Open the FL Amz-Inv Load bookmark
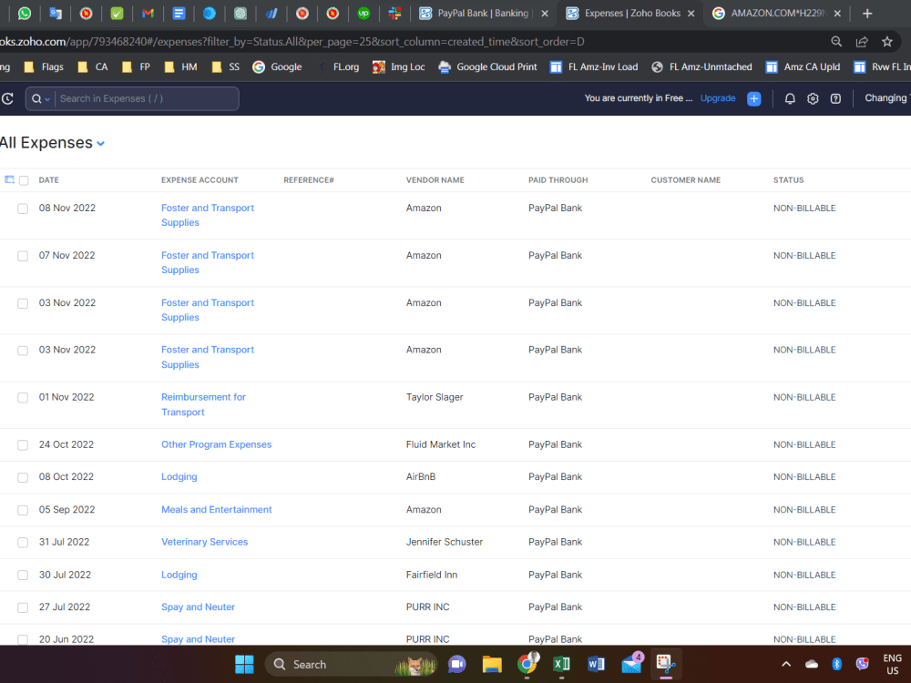This screenshot has height=683, width=911. (x=594, y=66)
